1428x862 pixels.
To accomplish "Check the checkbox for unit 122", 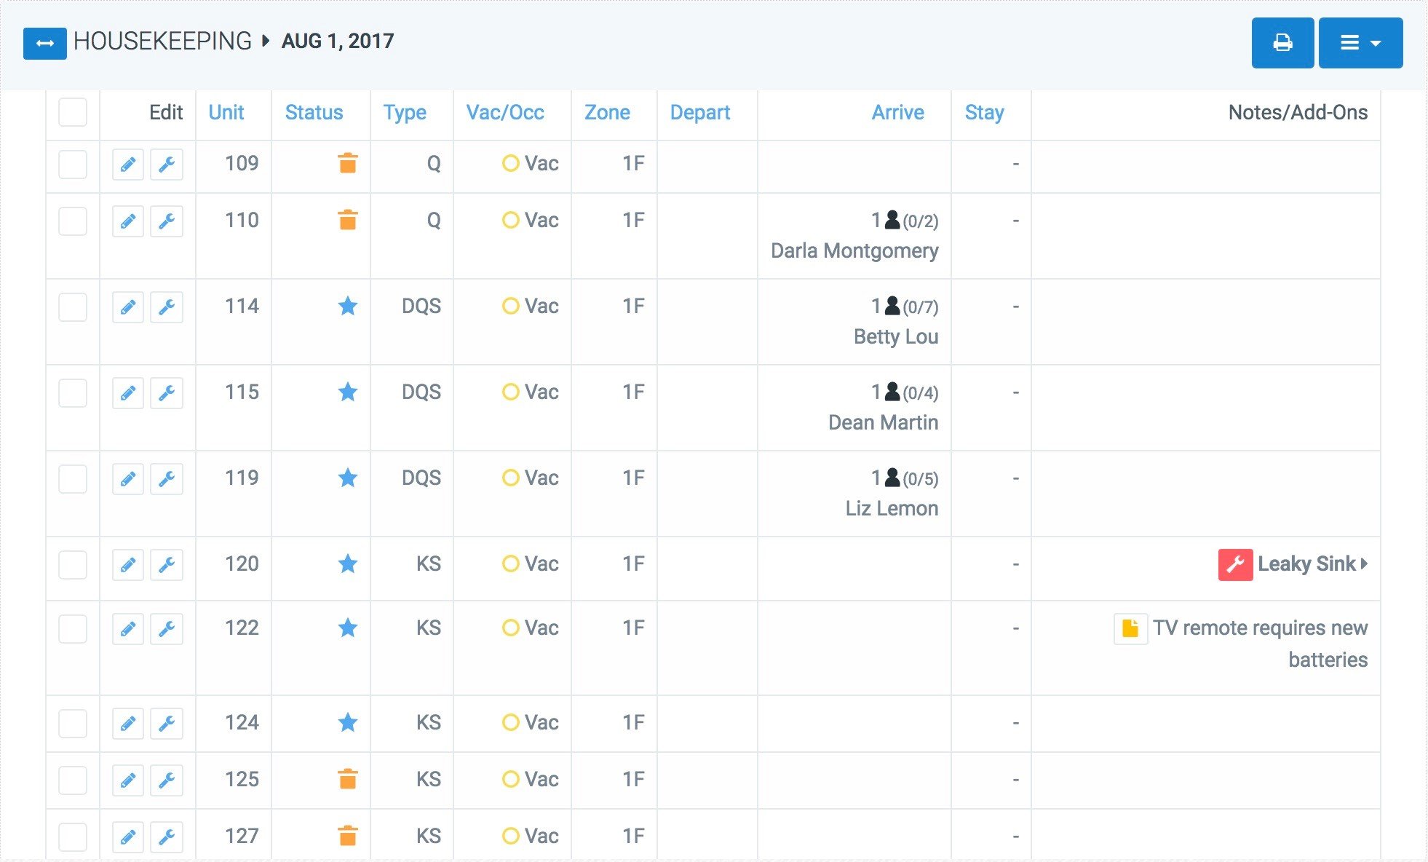I will [73, 628].
